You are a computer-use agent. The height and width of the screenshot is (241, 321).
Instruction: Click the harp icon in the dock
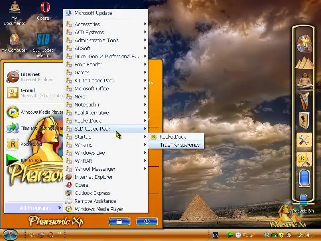click(x=304, y=101)
